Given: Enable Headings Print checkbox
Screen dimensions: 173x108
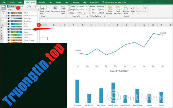Looking at the screenshot, I should (x=99, y=13).
